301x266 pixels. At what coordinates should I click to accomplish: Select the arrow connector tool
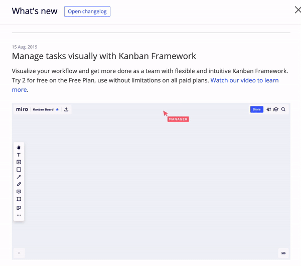(19, 177)
